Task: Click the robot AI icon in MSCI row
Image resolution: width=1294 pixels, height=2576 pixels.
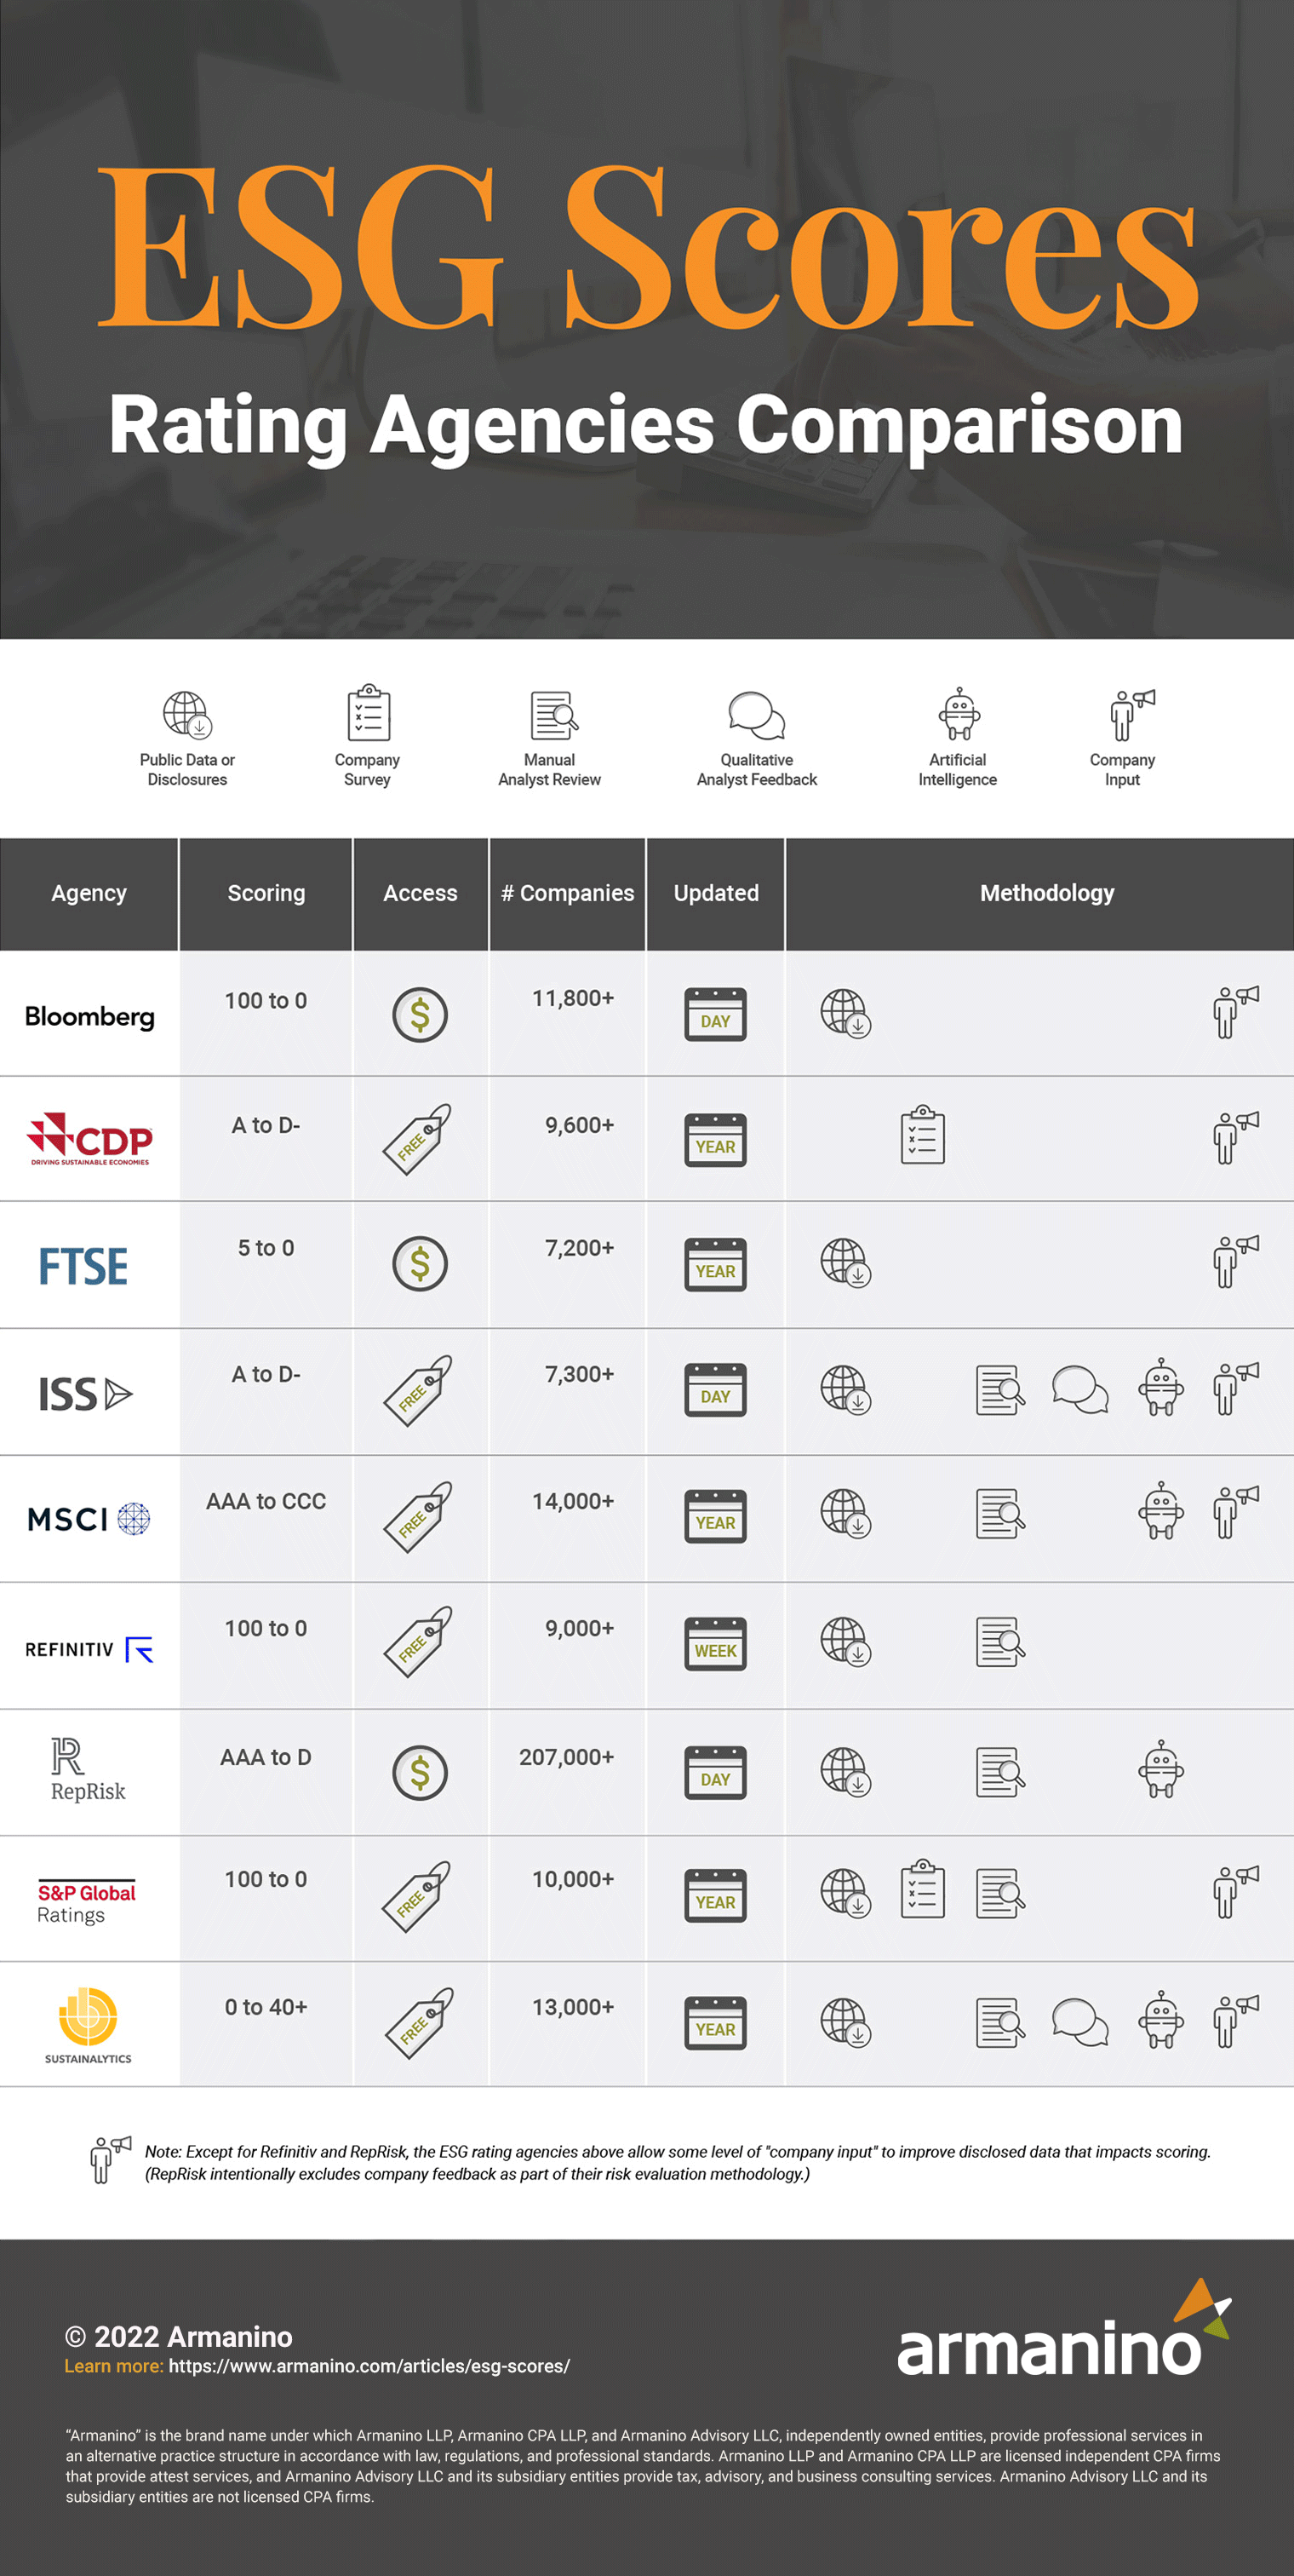Action: (x=1161, y=1510)
